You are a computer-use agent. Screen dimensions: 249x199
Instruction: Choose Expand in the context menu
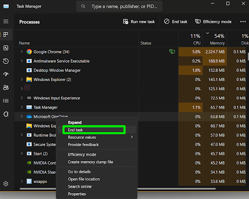pos(97,122)
